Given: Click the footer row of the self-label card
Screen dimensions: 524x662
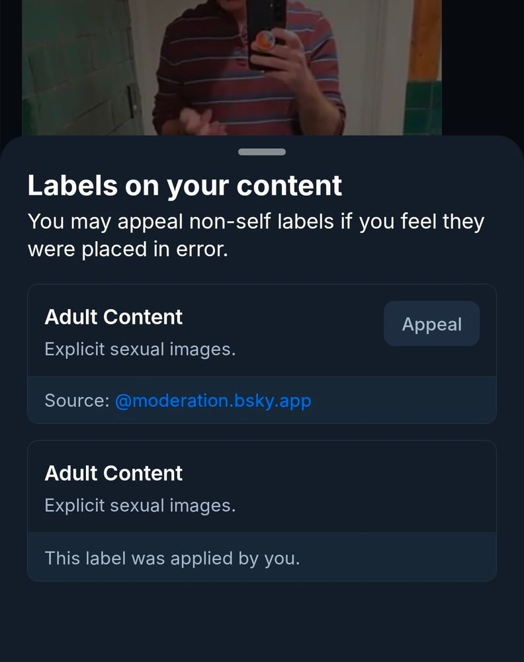Looking at the screenshot, I should coord(262,558).
